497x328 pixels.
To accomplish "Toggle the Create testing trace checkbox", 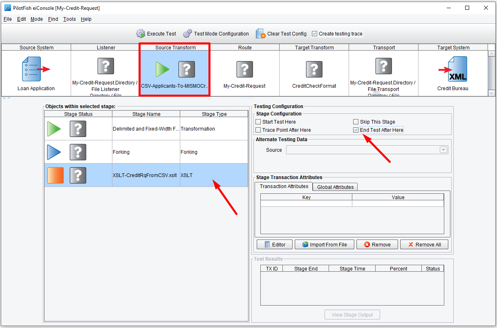I will pos(314,34).
